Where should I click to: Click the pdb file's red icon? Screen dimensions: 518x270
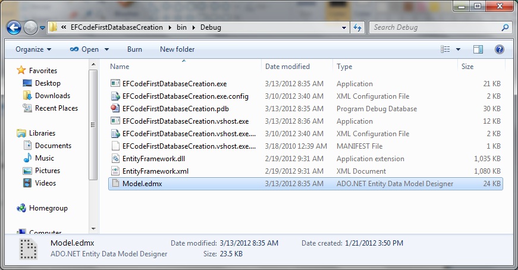click(115, 108)
